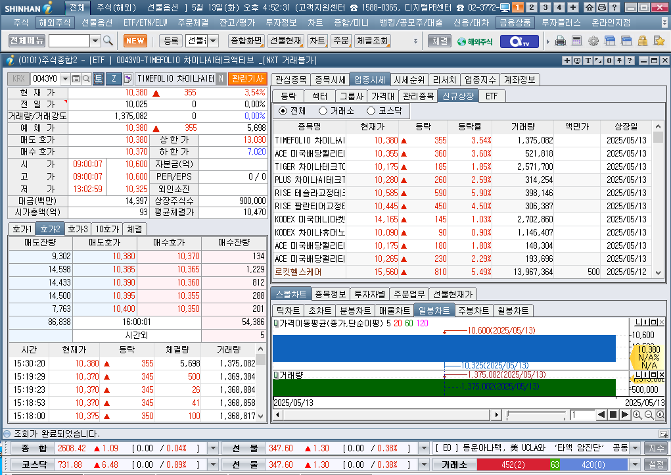Click the chart auto-fit magnifier icon
This screenshot has height=475, width=671.
660,414
